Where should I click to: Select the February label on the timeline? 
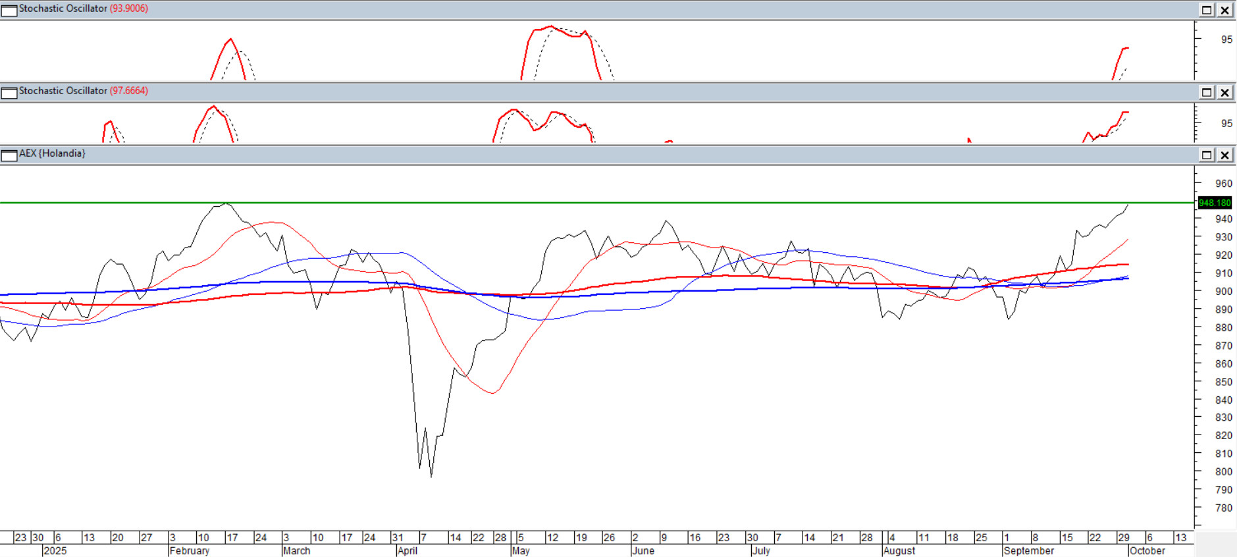click(x=190, y=550)
